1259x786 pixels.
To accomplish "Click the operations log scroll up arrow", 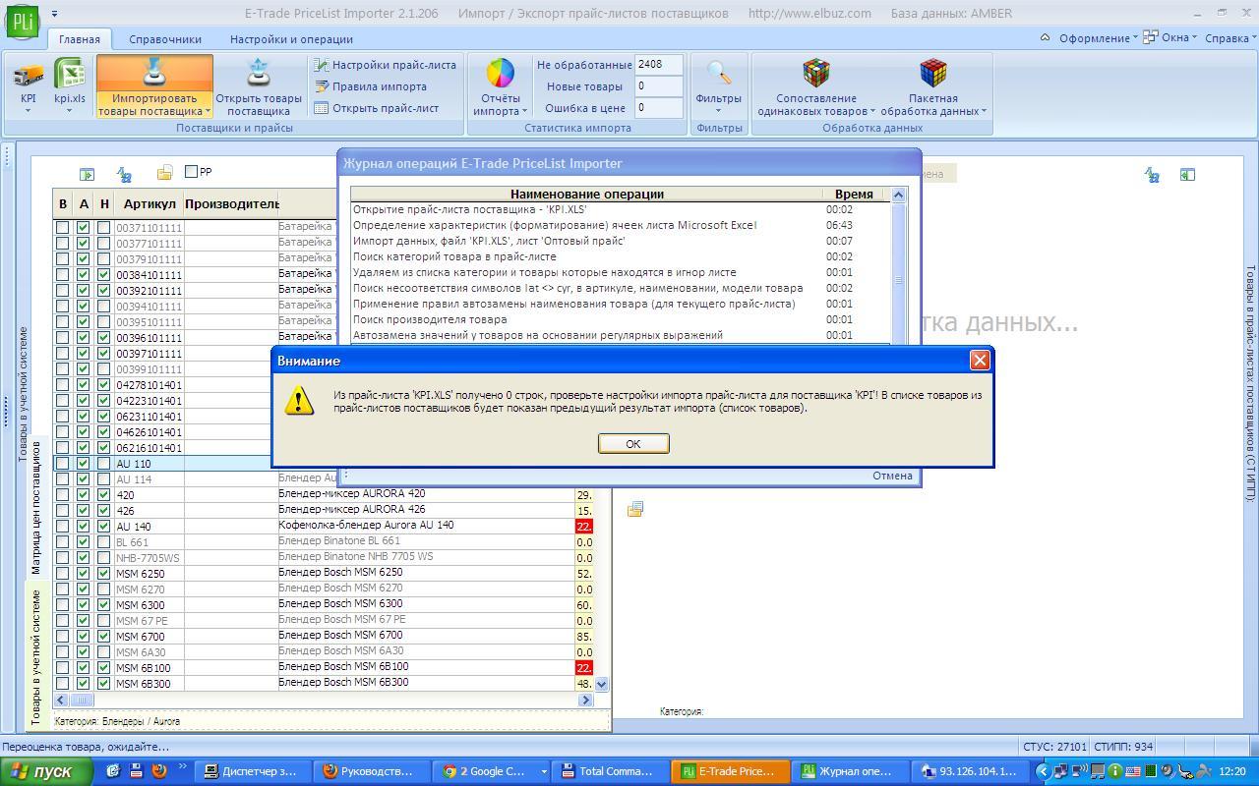I will (898, 195).
